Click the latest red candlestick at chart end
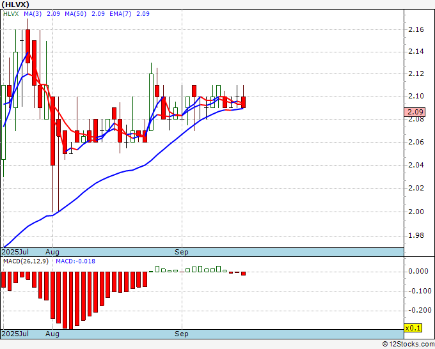435x349 pixels. (243, 102)
